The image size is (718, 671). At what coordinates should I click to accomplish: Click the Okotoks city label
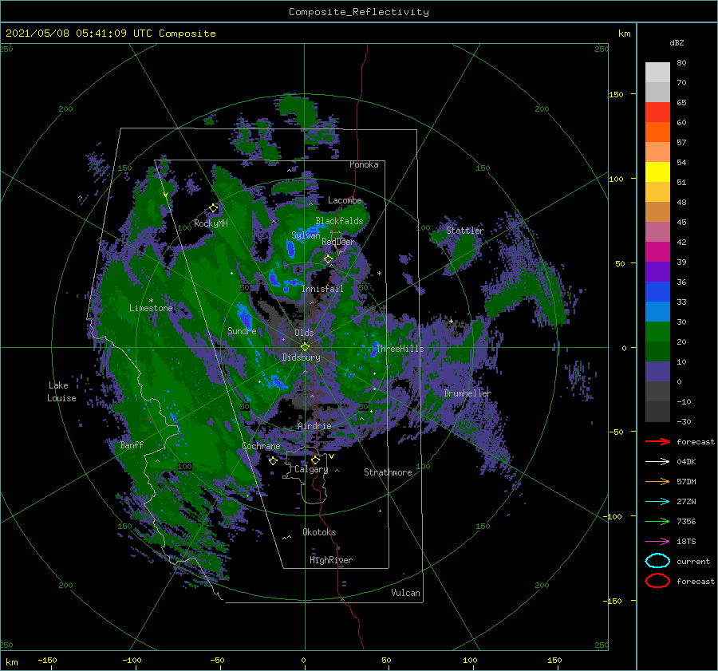click(319, 532)
